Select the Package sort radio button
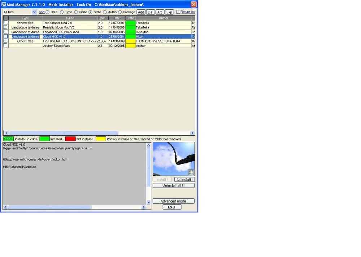This screenshot has width=361, height=257. pyautogui.click(x=120, y=12)
